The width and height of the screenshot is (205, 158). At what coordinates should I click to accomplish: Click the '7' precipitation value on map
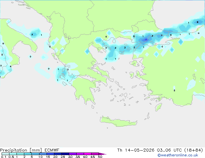pos(162,35)
